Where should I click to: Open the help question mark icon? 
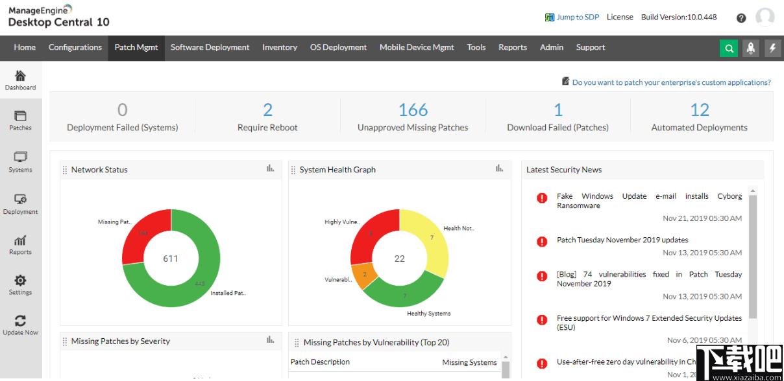(741, 18)
